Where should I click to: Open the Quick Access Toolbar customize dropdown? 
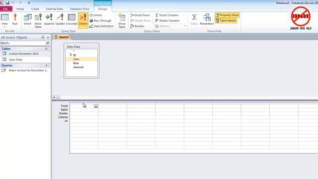click(29, 3)
